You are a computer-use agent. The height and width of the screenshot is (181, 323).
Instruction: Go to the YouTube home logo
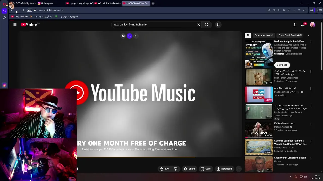[x=29, y=25]
